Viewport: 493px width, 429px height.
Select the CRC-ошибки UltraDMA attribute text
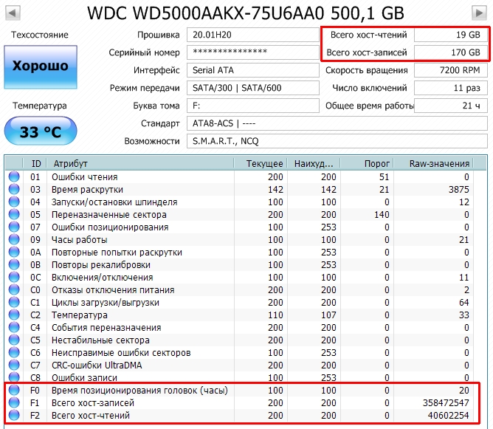97,365
